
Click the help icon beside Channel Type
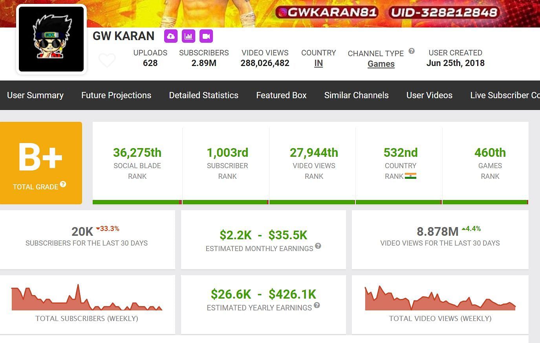point(412,51)
